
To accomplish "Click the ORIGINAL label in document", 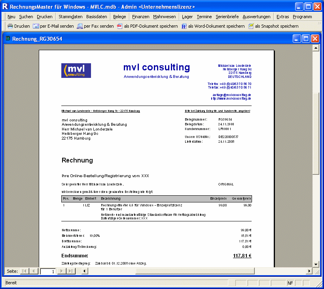I will click(226, 184).
